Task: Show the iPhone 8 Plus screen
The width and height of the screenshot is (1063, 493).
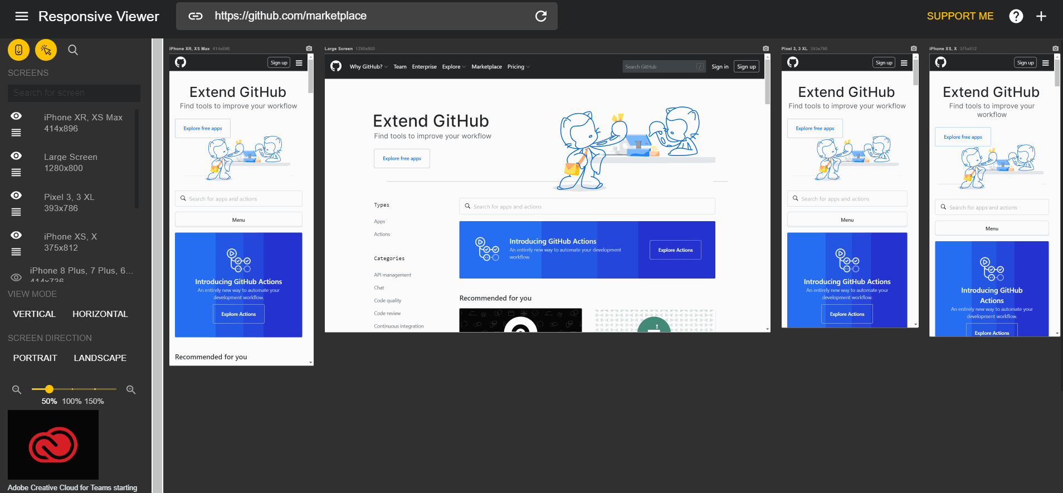Action: (x=16, y=277)
